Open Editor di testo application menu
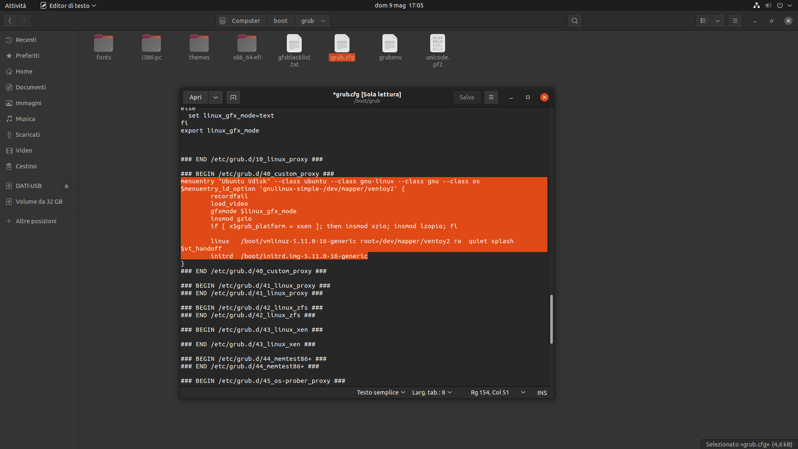798x449 pixels. (68, 5)
